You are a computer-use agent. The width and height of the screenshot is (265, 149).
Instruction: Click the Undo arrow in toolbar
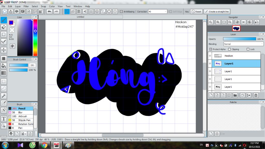pos(49,11)
